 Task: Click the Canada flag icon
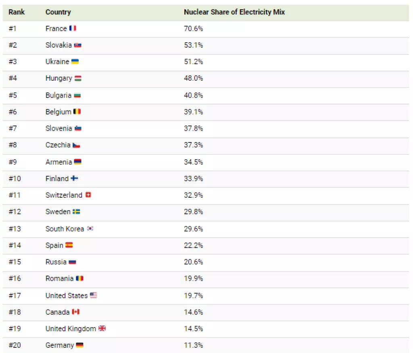(75, 312)
